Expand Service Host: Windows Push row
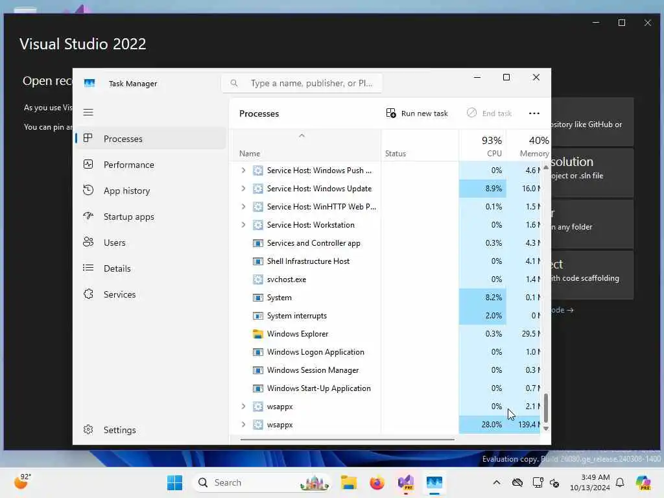This screenshot has height=498, width=664. (243, 171)
